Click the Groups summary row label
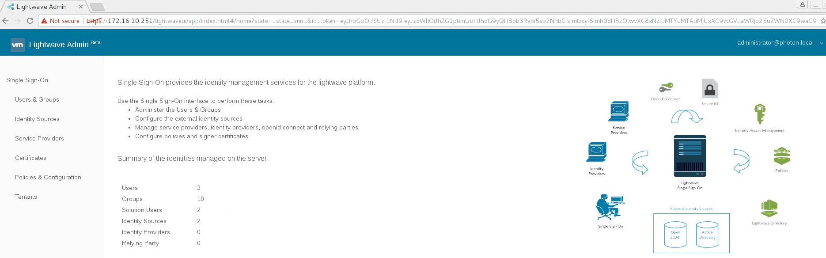Screen dimensions: 826x258 click(x=132, y=199)
